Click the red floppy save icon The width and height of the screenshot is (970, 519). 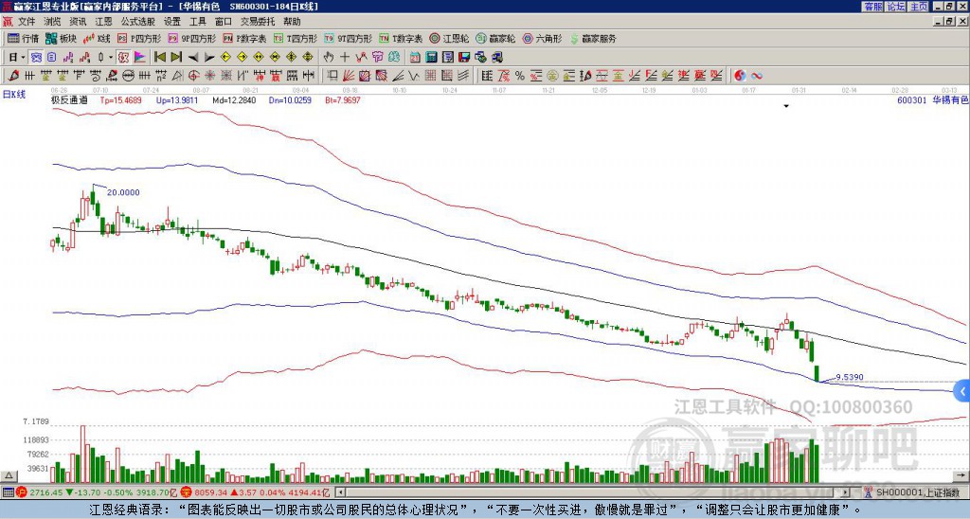click(x=464, y=58)
